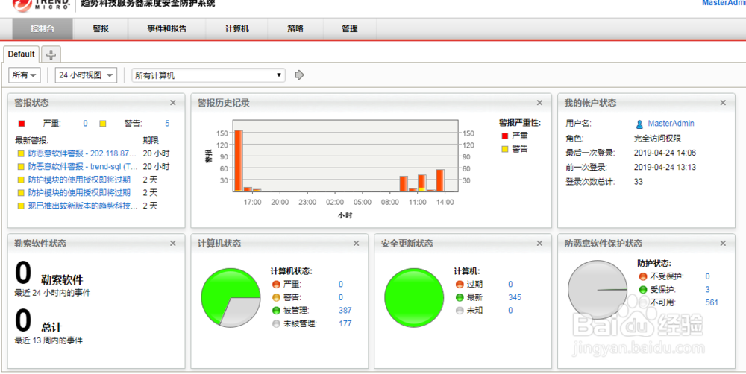Click the computer status pie chart
This screenshot has height=374, width=746.
pos(231,297)
